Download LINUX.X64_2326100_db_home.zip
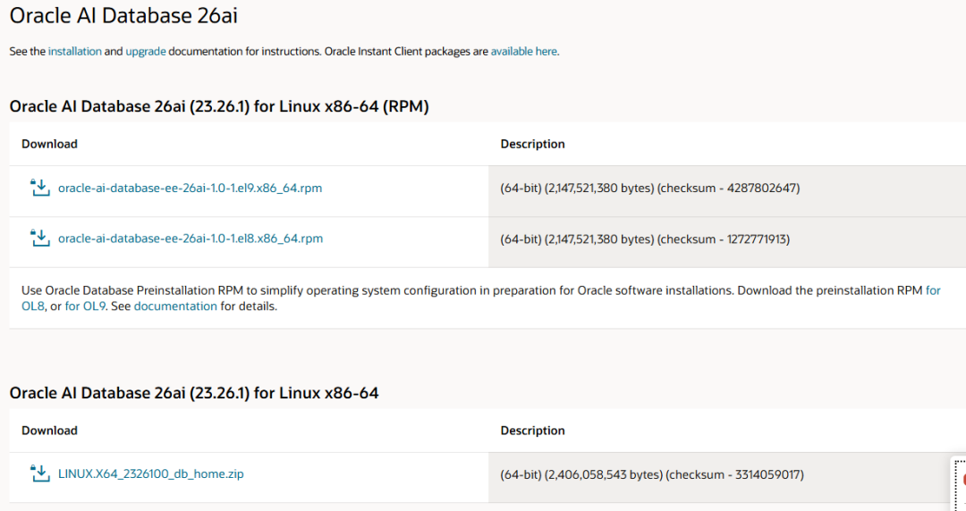The width and height of the screenshot is (966, 511). [x=151, y=474]
